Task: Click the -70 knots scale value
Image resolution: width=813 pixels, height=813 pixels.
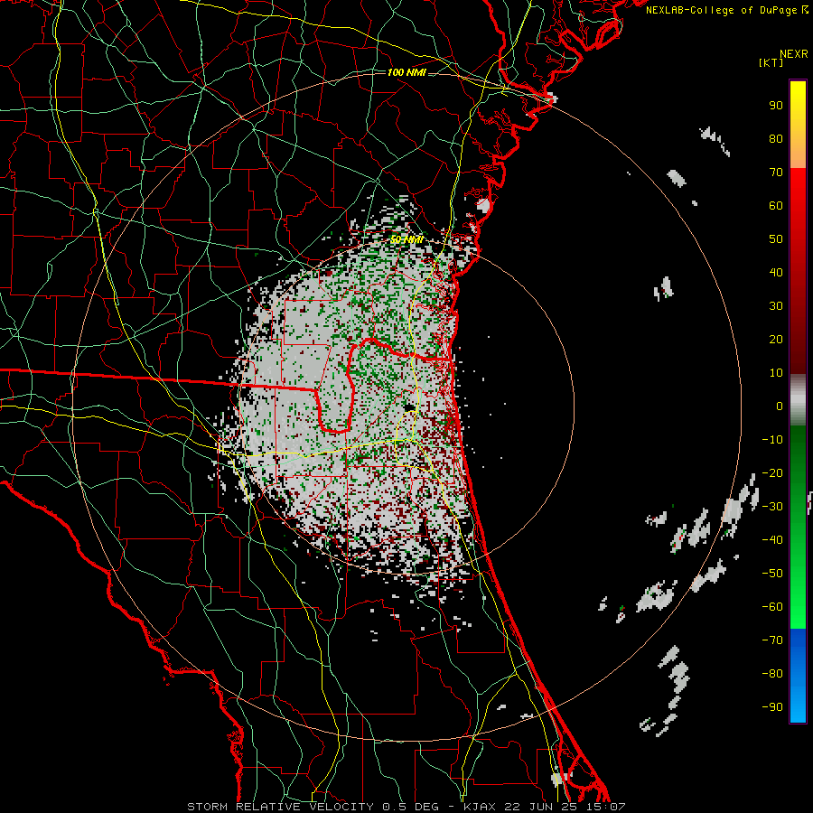Action: (x=772, y=640)
